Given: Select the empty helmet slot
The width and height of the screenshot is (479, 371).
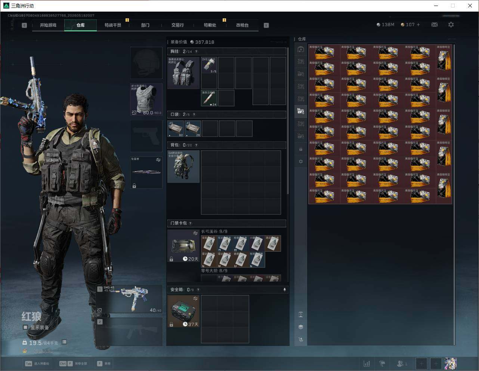Looking at the screenshot, I should coord(146,62).
